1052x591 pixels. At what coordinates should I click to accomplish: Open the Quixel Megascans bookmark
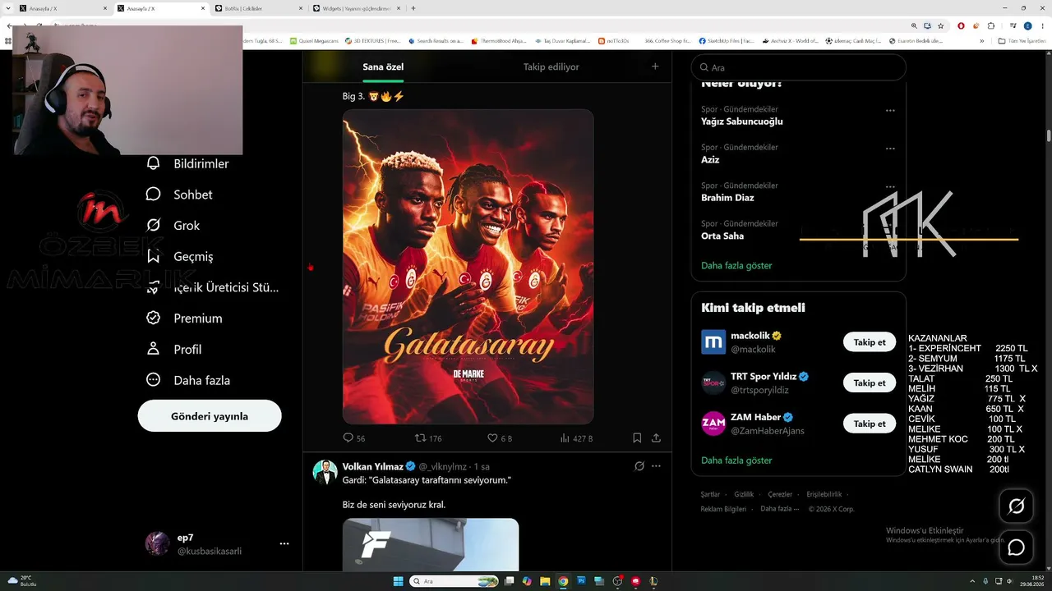point(315,40)
